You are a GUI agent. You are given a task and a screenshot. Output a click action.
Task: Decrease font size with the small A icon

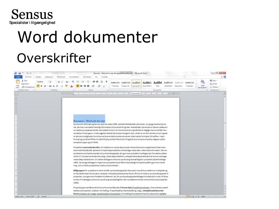(x=62, y=82)
